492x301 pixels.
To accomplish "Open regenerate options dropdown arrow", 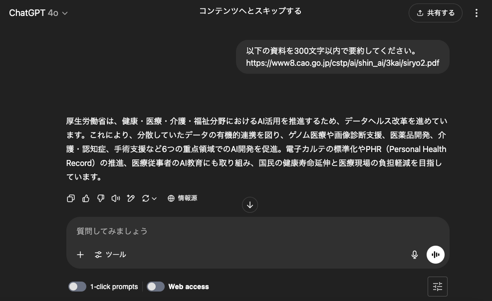I will pyautogui.click(x=154, y=198).
